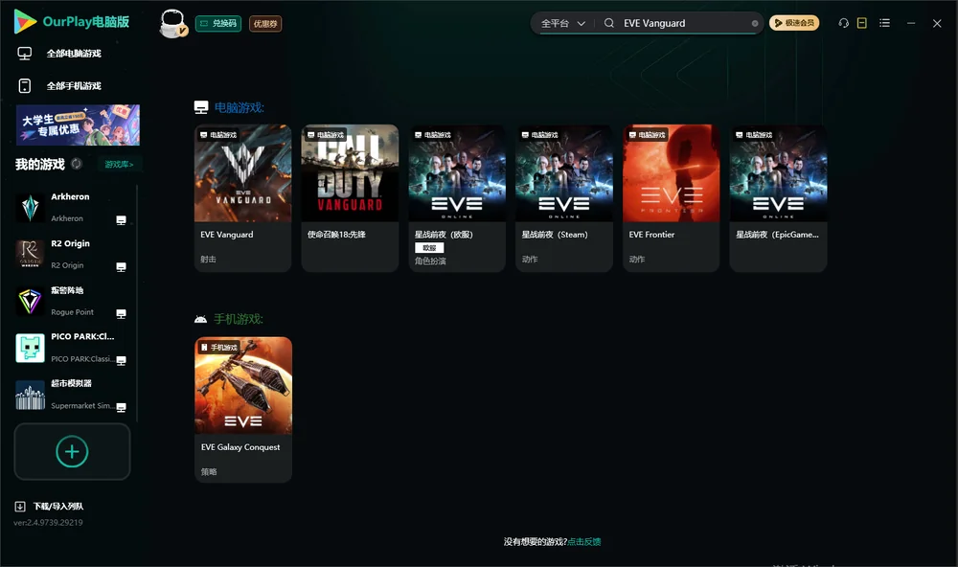Click the yellow mini-mode window icon
This screenshot has height=567, width=958.
862,23
